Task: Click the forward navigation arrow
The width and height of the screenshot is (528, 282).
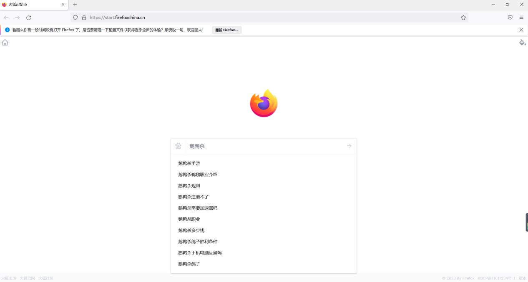Action: [17, 17]
